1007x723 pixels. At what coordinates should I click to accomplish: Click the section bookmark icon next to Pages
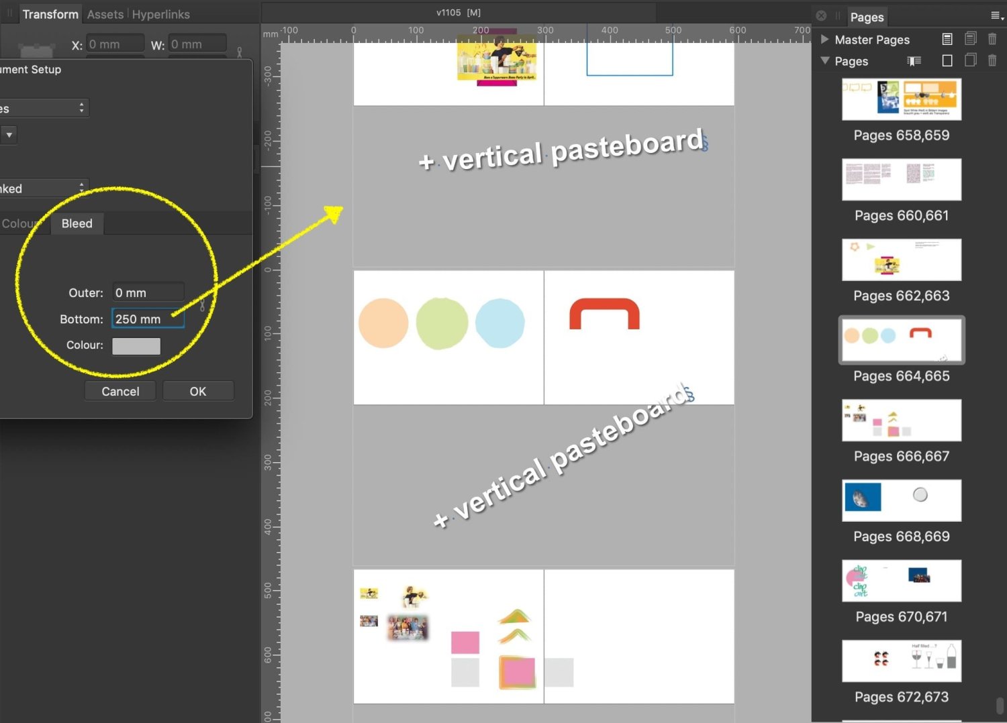pyautogui.click(x=914, y=61)
